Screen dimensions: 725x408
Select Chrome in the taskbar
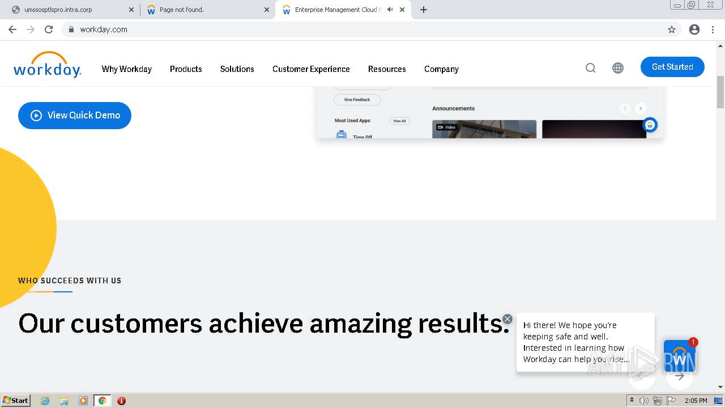click(103, 401)
